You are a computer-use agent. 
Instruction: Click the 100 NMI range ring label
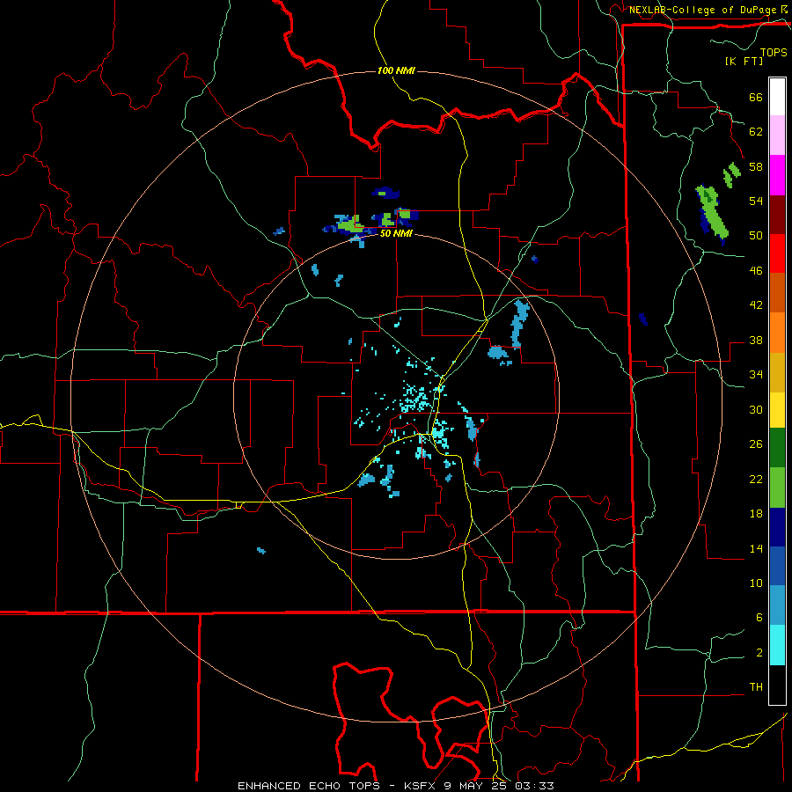click(x=396, y=70)
